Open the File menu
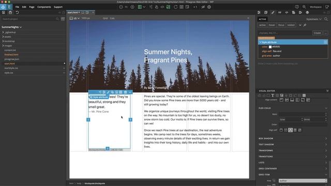This screenshot has width=331, height=186. [x=17, y=7]
